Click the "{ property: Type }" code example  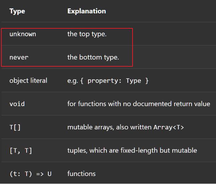118,81
